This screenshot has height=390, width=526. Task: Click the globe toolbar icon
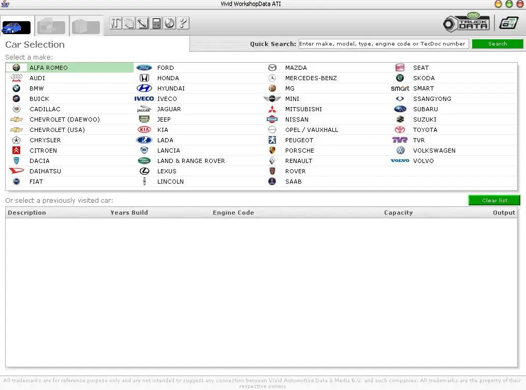click(x=169, y=23)
